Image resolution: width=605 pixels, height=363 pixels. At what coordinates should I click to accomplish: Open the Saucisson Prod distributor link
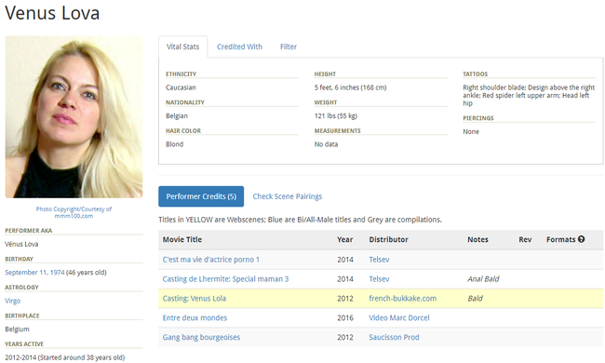[x=394, y=337]
